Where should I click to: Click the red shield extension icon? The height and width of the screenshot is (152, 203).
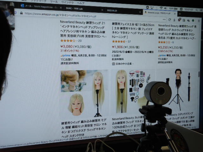[x=179, y=20]
